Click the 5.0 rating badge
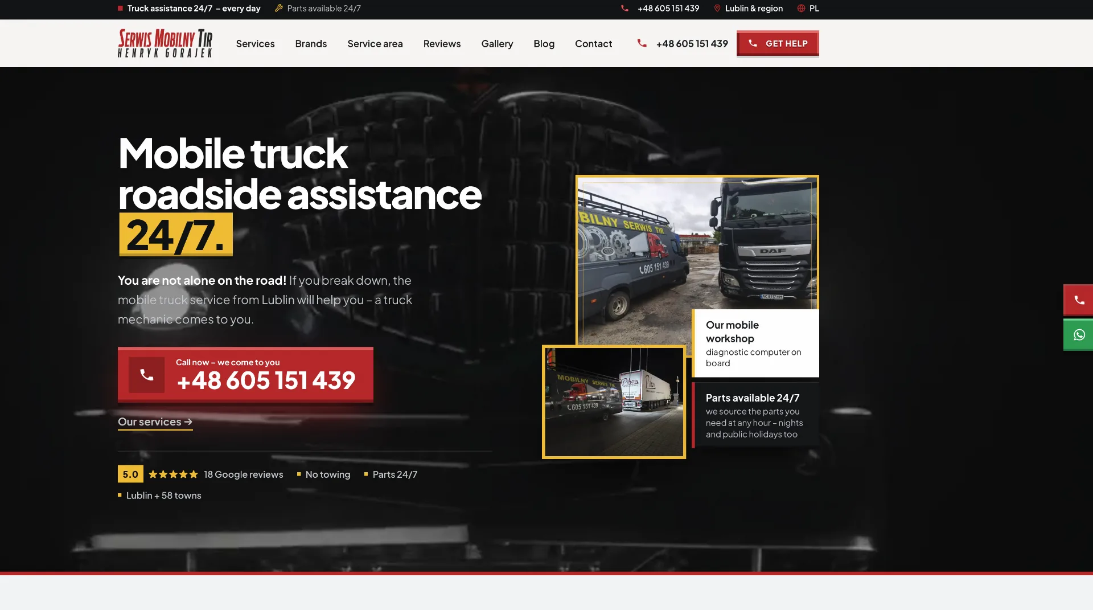The image size is (1093, 610). coord(130,474)
